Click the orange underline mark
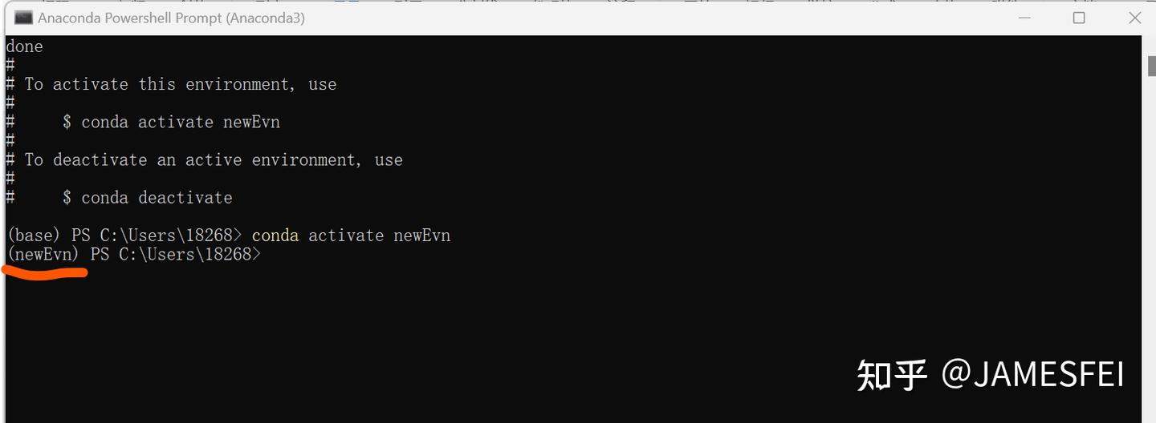This screenshot has width=1156, height=423. (x=45, y=272)
